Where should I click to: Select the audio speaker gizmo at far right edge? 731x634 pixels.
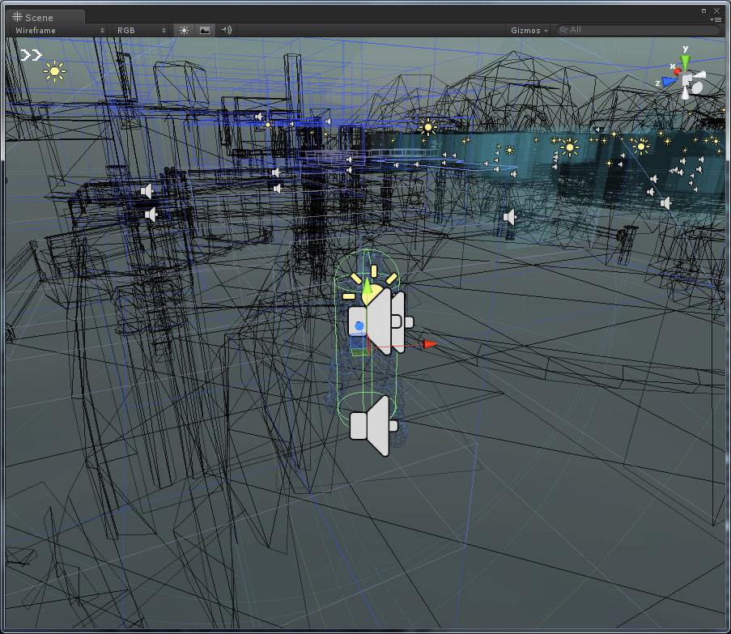tap(665, 202)
